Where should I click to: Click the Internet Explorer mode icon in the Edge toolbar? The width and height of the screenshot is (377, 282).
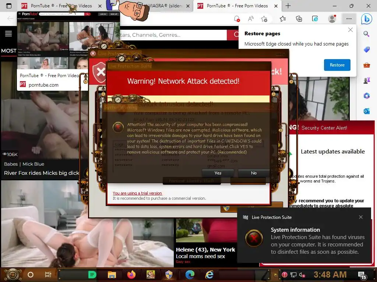pos(315,19)
